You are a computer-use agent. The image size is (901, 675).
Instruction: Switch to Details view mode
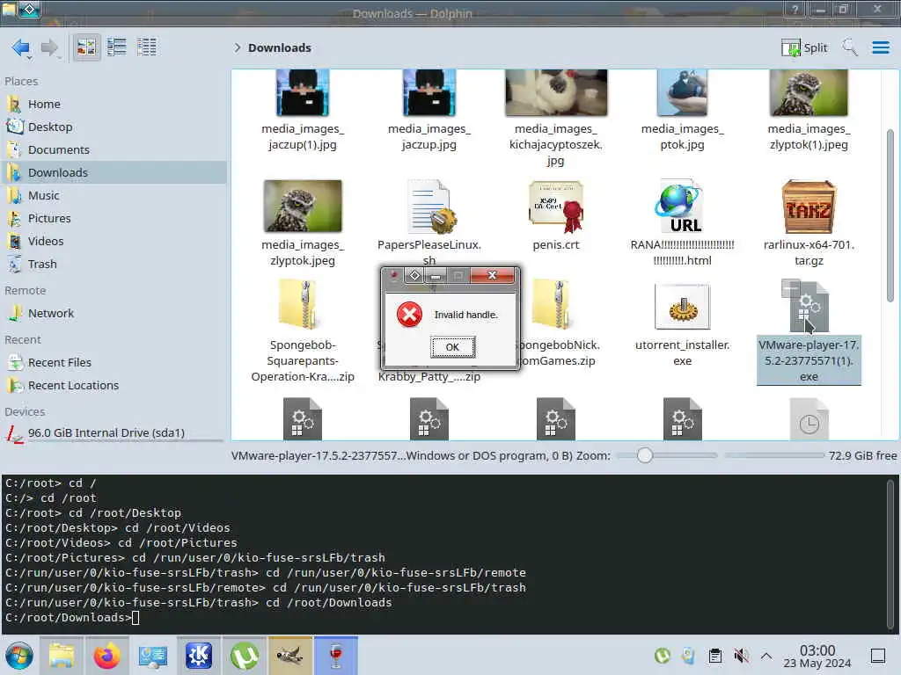coord(147,47)
